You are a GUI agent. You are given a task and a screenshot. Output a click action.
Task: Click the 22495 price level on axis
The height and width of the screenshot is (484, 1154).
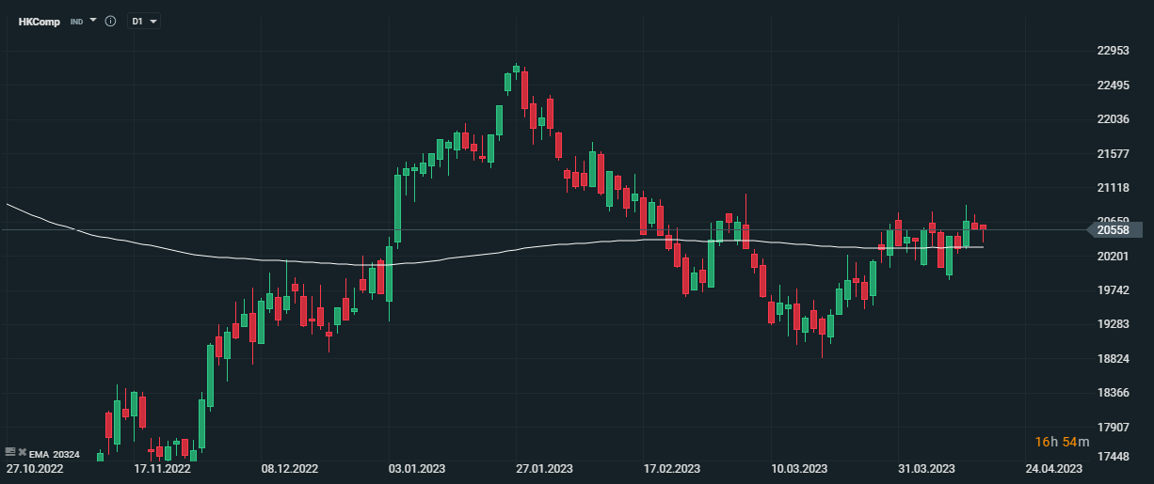pyautogui.click(x=1112, y=86)
